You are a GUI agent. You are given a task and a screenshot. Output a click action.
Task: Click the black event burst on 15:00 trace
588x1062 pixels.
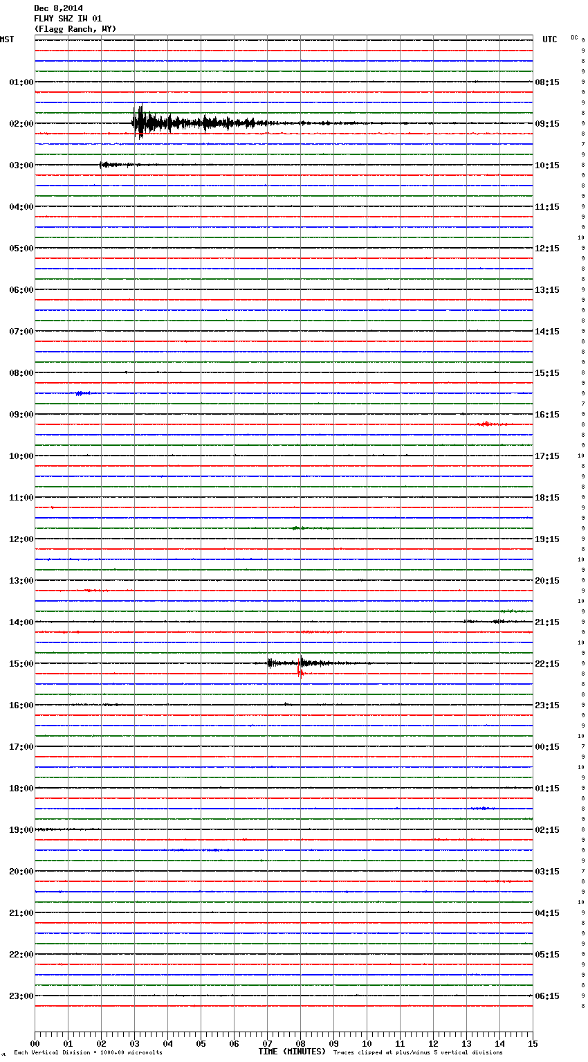tap(301, 663)
